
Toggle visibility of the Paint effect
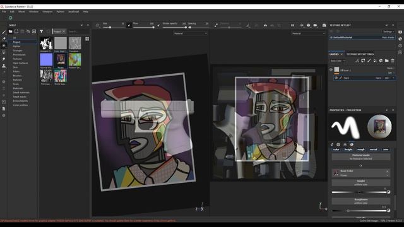point(336,78)
